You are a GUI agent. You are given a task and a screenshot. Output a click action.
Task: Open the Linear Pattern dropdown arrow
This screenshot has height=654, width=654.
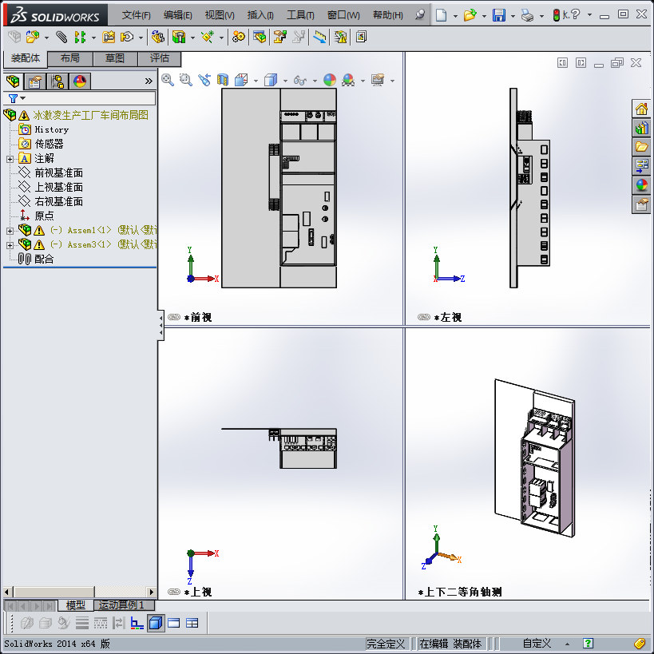[93, 38]
